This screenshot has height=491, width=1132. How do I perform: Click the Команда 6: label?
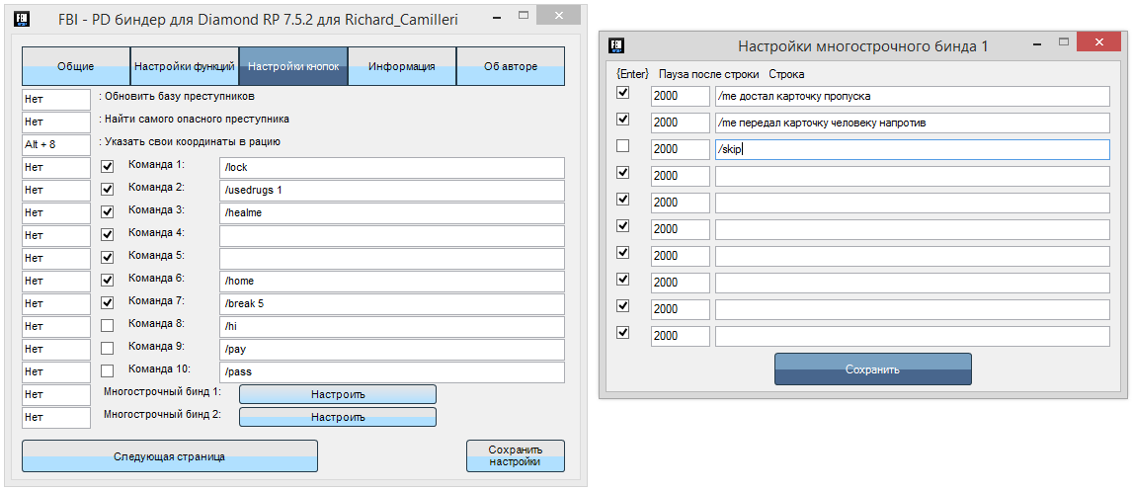pos(157,278)
